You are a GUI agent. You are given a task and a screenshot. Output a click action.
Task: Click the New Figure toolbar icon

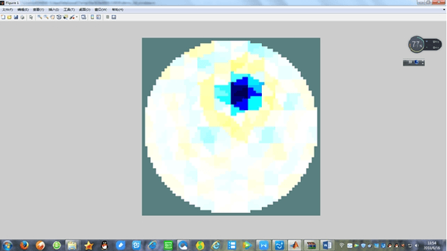(x=3, y=17)
